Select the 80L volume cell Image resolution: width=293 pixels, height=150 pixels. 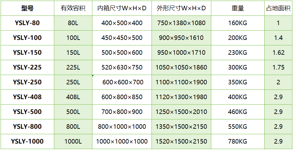click(x=73, y=23)
